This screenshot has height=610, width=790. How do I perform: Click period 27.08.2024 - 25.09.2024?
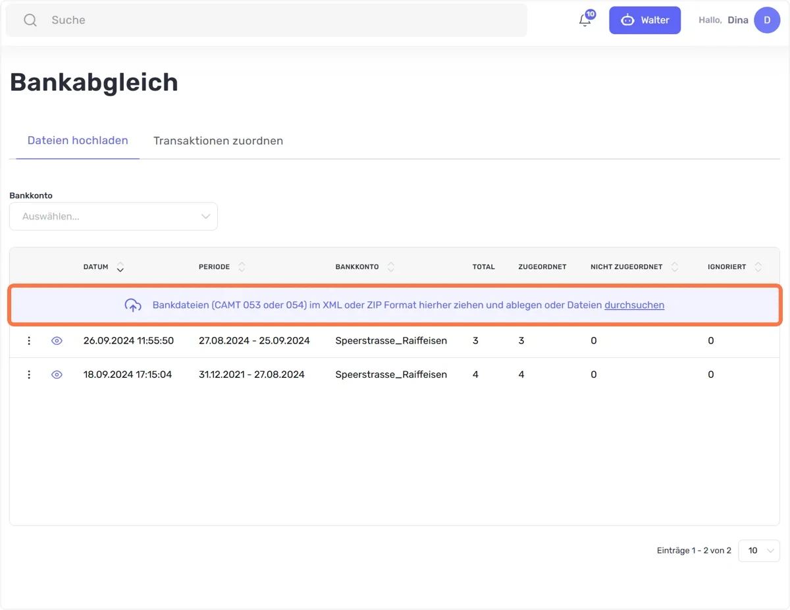[254, 341]
